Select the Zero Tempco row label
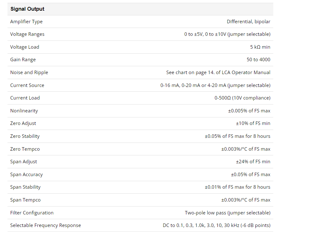This screenshot has width=315, height=232. coord(25,149)
